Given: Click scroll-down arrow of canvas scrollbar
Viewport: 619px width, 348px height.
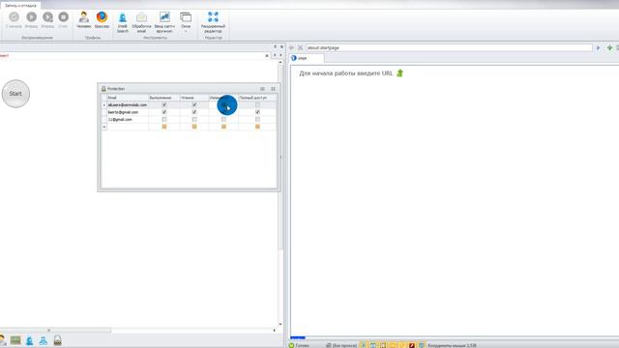Looking at the screenshot, I should (x=280, y=325).
